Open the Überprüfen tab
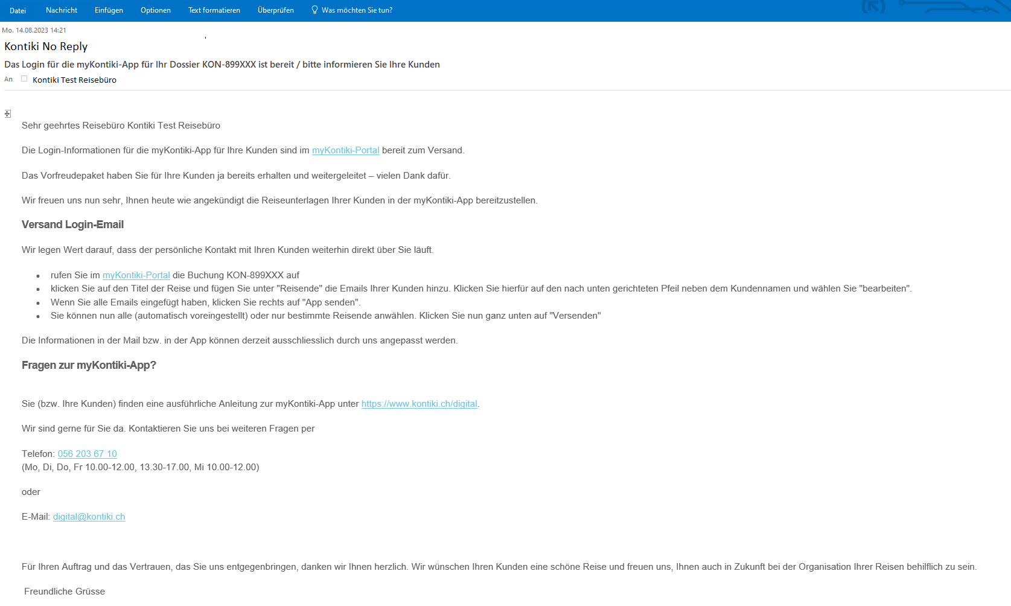Viewport: 1011px width, 606px height. [276, 10]
